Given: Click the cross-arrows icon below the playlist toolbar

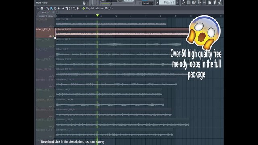Looking at the screenshot, I should click(x=44, y=12).
